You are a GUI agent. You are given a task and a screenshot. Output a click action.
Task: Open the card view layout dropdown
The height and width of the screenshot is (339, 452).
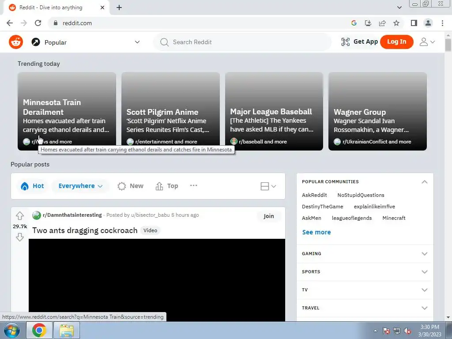click(268, 186)
